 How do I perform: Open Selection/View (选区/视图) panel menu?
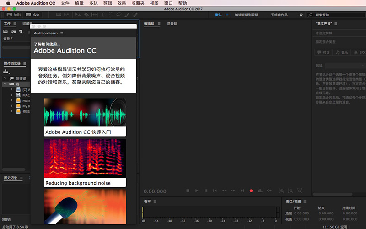point(305,202)
